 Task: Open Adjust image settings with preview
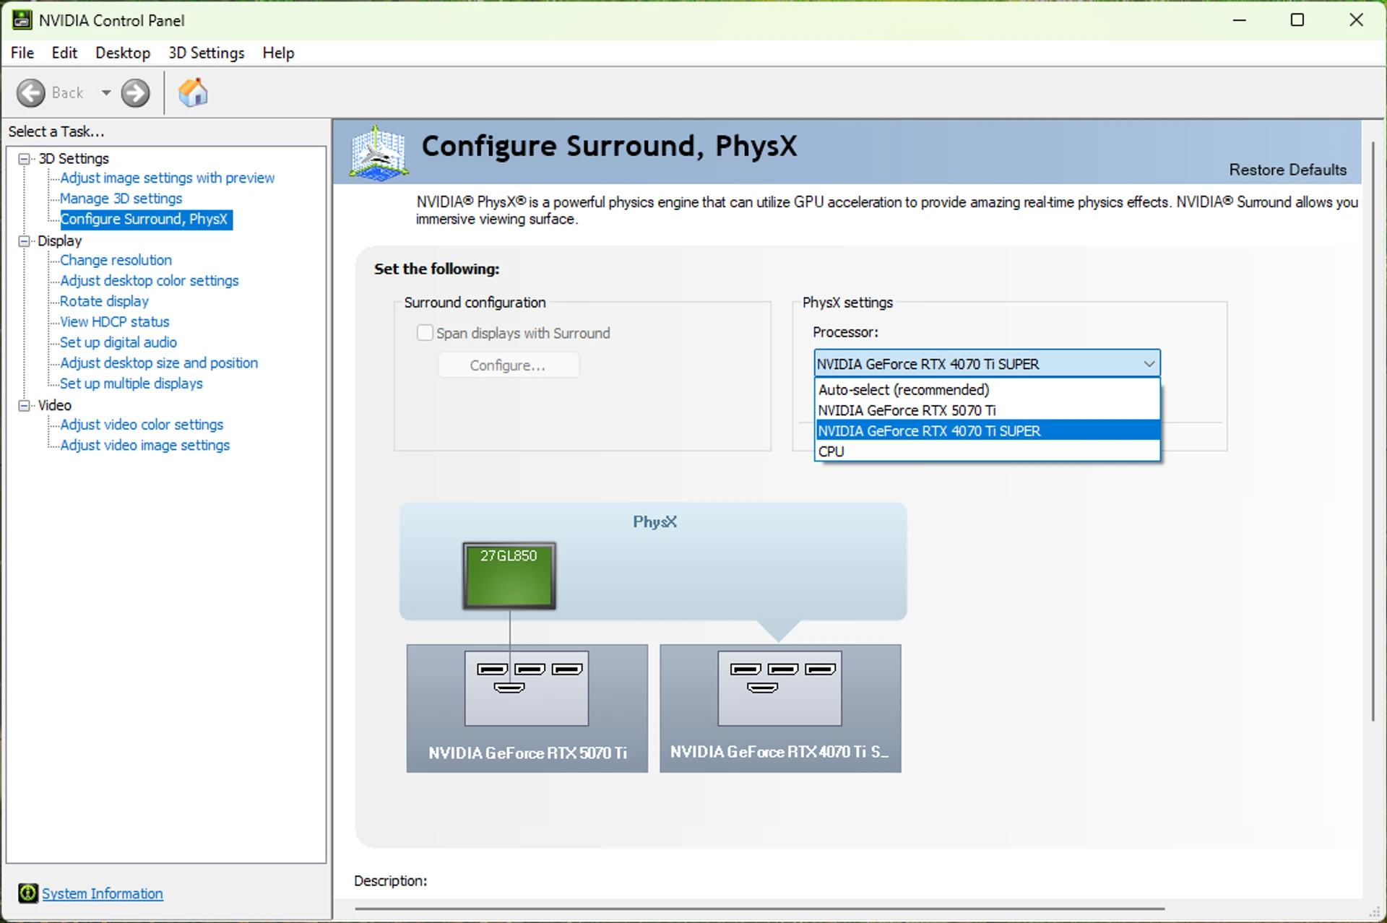click(x=168, y=178)
